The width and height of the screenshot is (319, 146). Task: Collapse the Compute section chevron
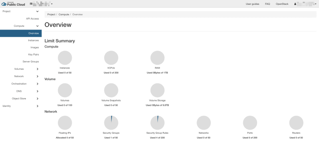pos(37,26)
